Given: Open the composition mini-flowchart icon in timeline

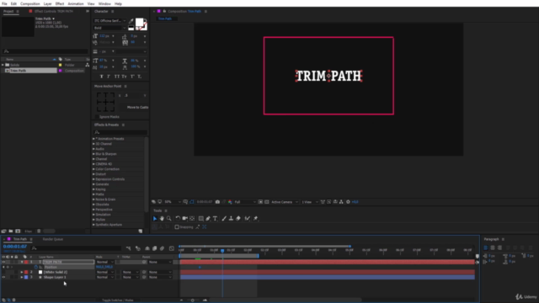Looking at the screenshot, I should point(128,248).
